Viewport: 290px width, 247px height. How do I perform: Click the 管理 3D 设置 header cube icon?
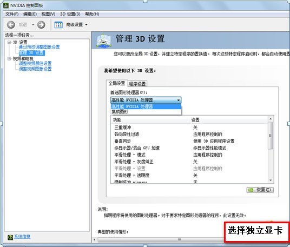(103, 41)
